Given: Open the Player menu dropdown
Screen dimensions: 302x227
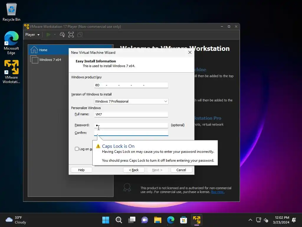Looking at the screenshot, I should 32,35.
